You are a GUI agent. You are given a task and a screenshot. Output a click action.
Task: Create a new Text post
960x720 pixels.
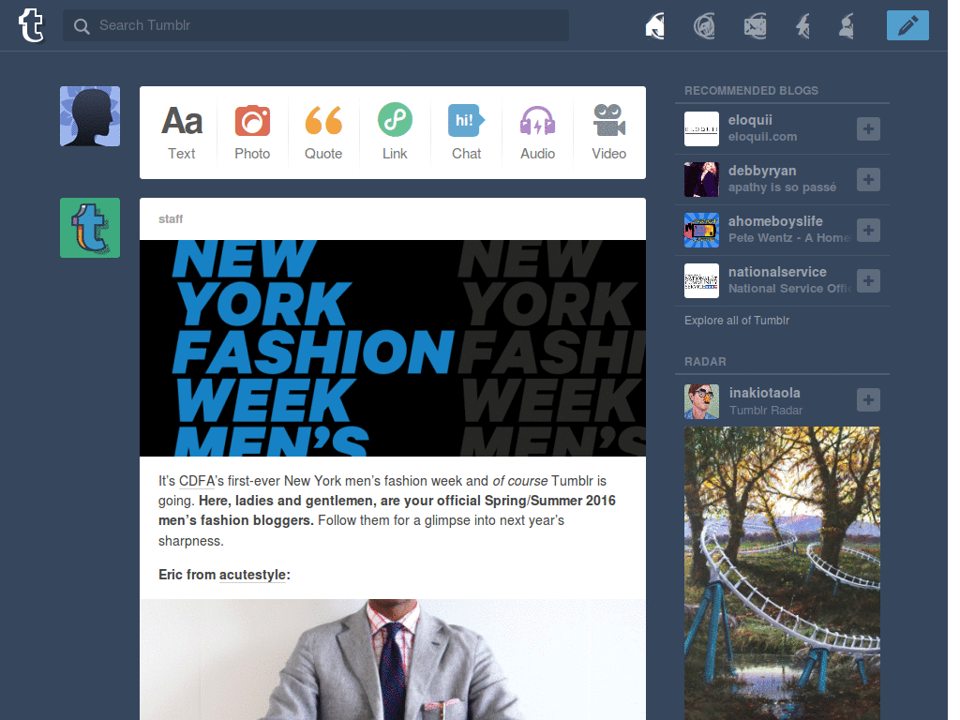(181, 132)
